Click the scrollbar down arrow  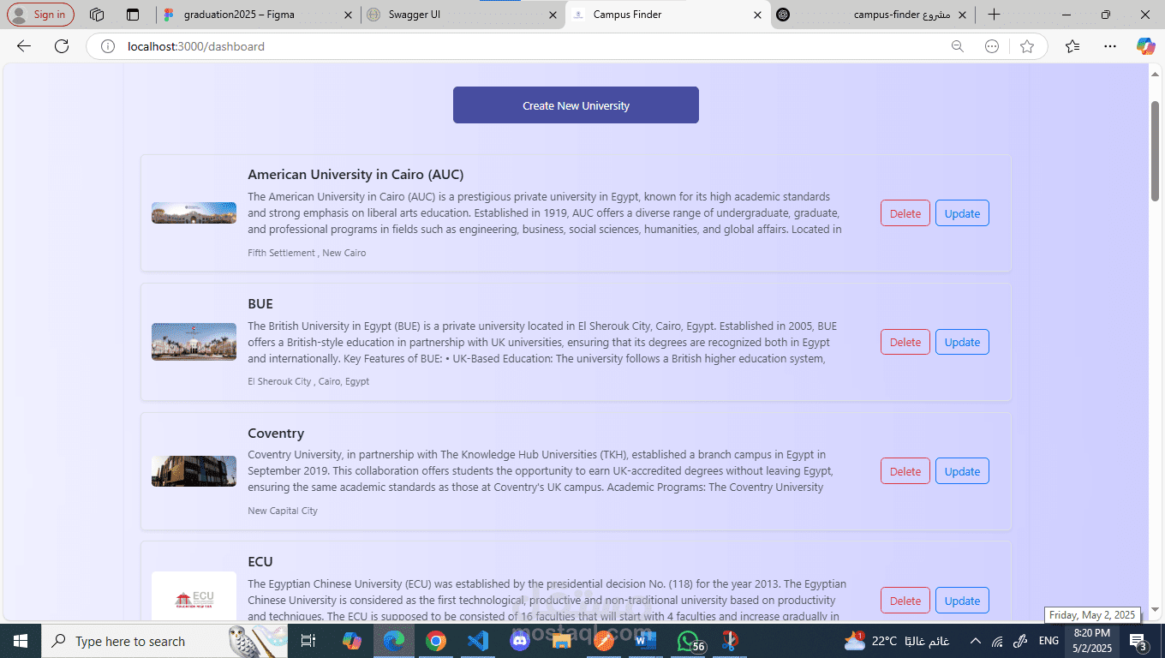(x=1155, y=610)
